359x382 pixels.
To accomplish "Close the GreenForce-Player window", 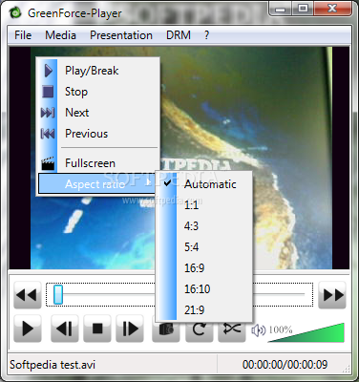I will pos(332,9).
